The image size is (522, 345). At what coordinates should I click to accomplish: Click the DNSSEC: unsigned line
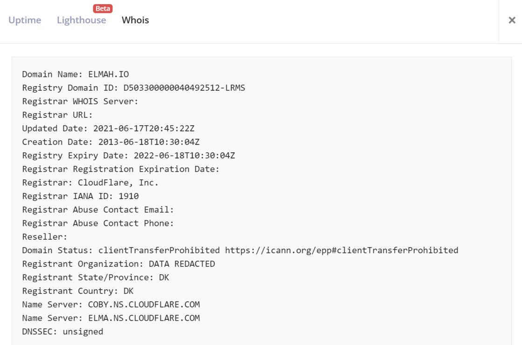tap(62, 331)
